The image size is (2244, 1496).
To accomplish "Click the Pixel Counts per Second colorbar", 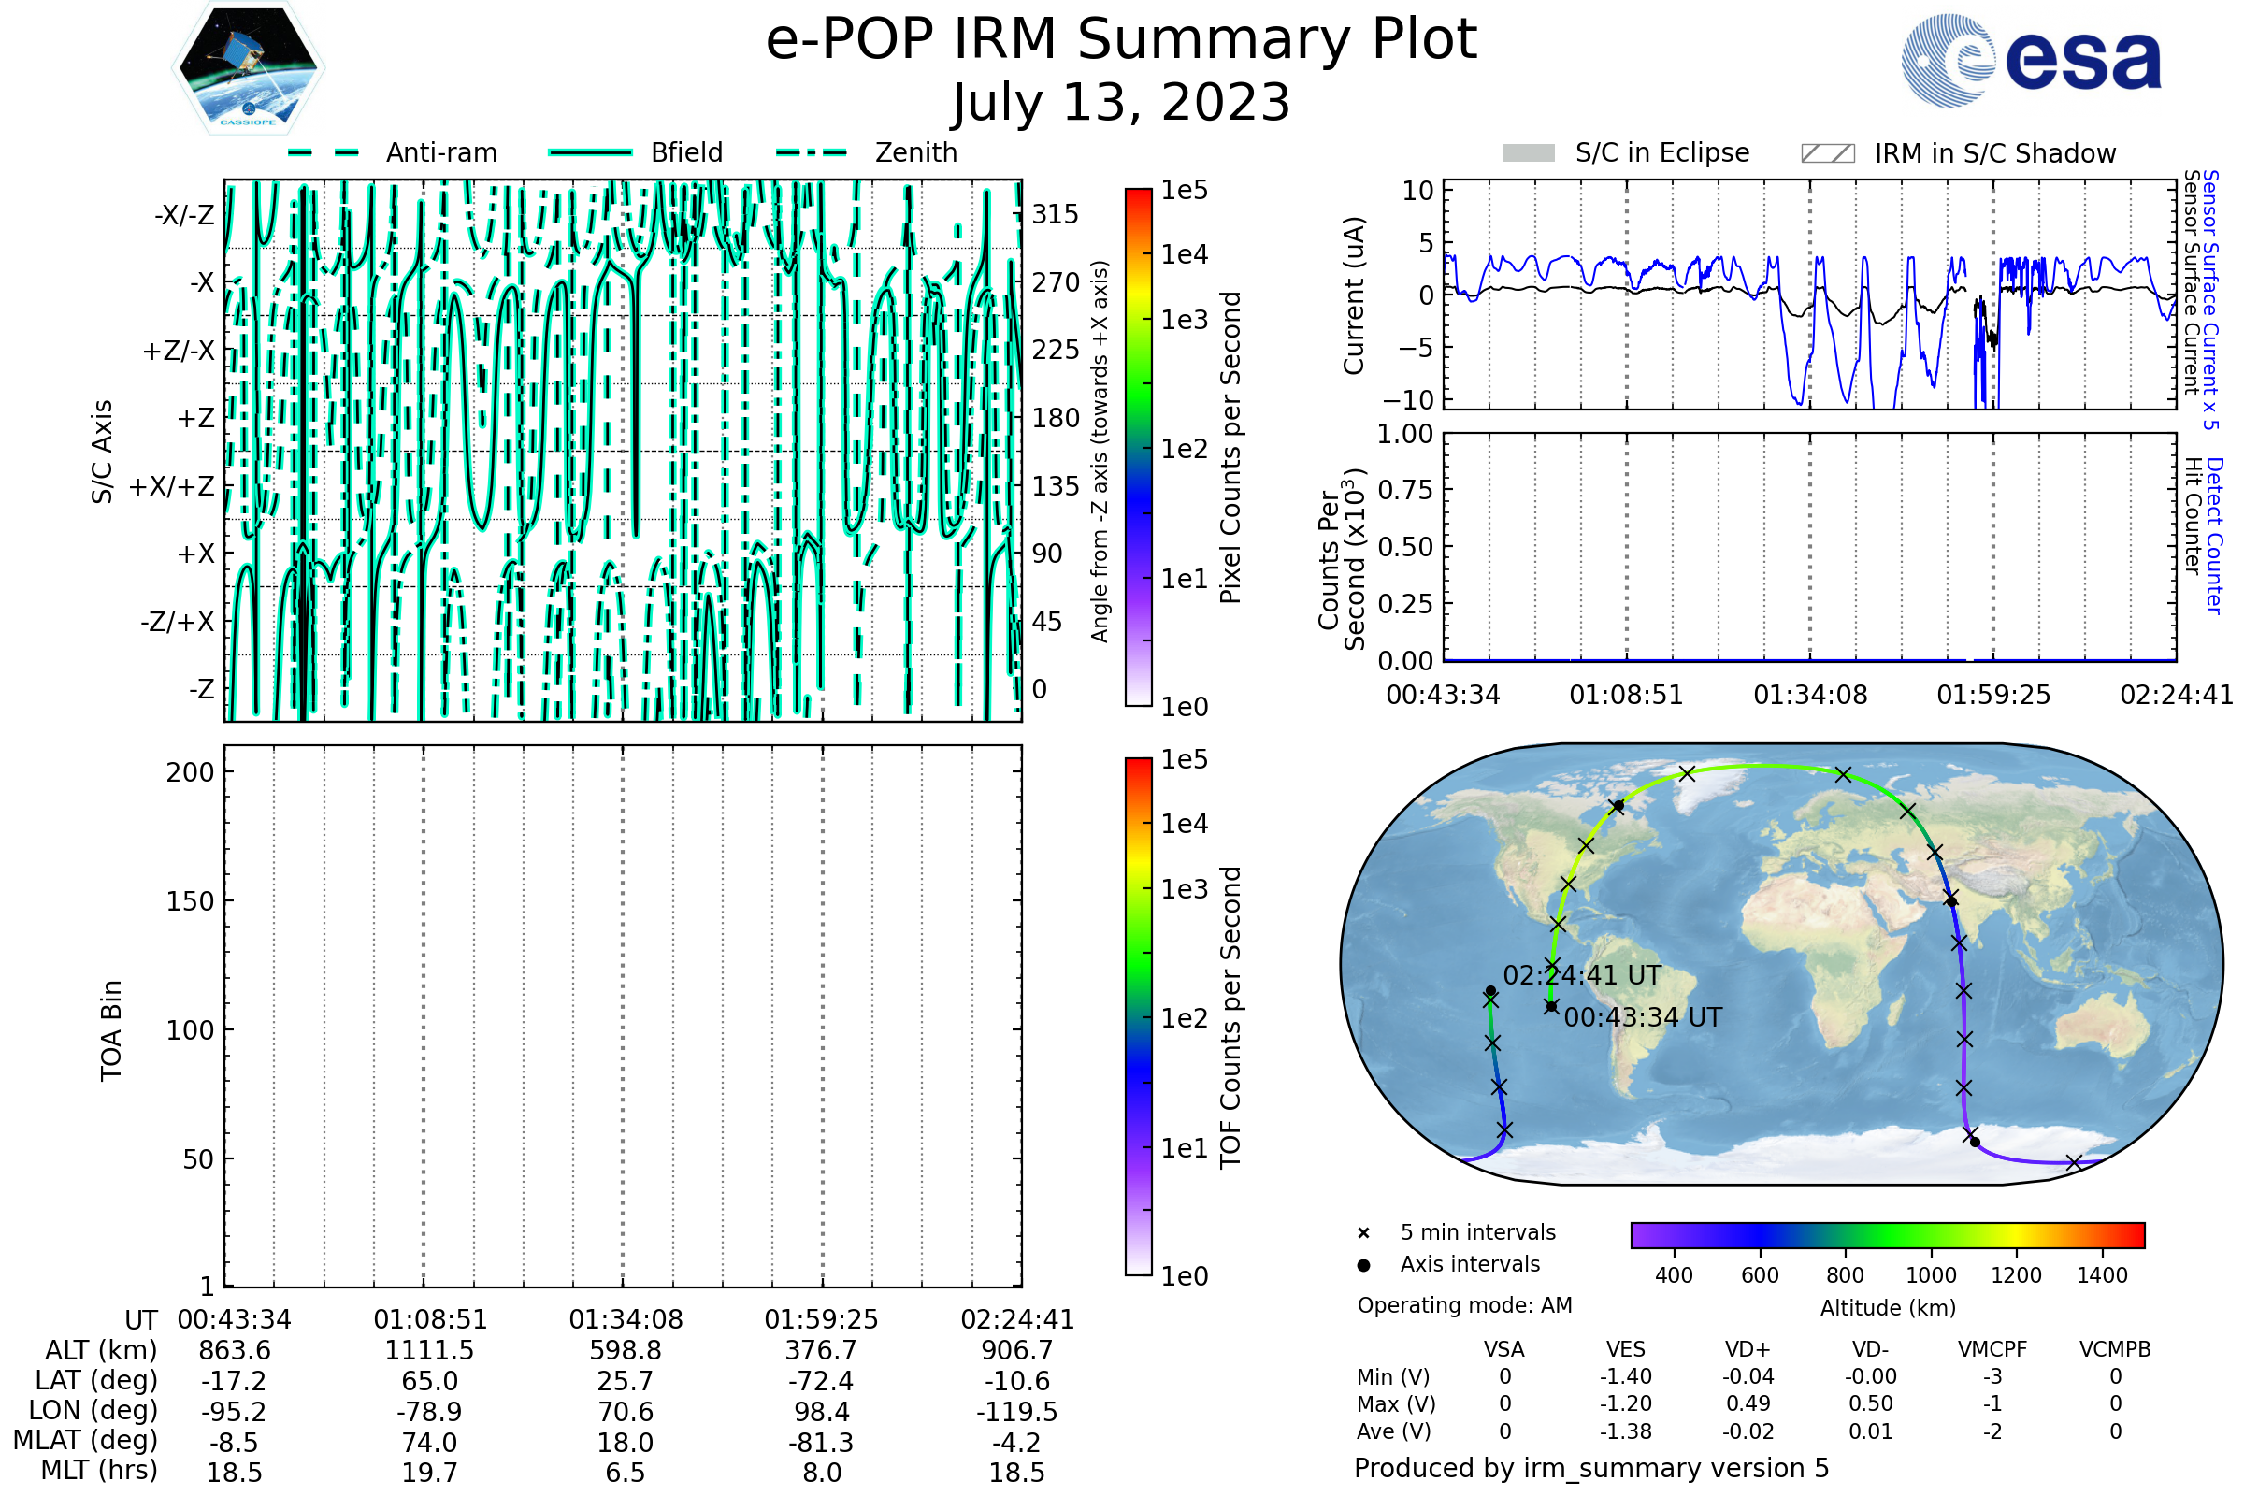I will coord(1138,448).
